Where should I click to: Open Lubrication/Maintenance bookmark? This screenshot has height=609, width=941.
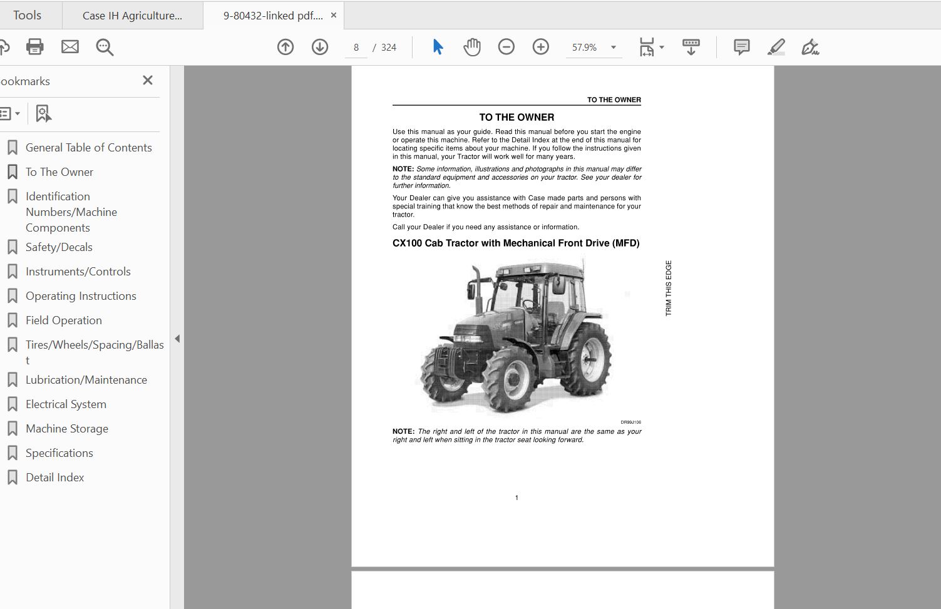[x=86, y=380]
